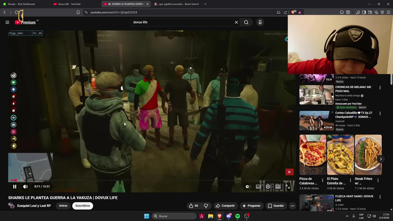Open options for El Plato Estrella short
The image size is (393, 221).
click(350, 180)
